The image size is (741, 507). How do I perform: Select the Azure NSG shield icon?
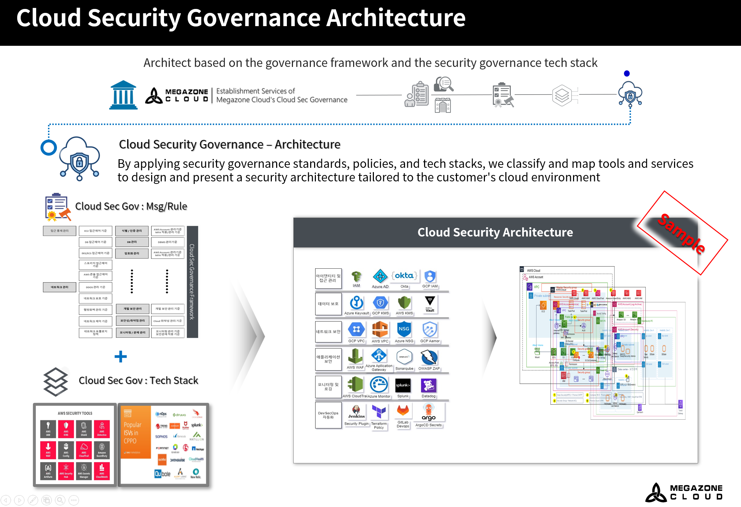coord(404,330)
